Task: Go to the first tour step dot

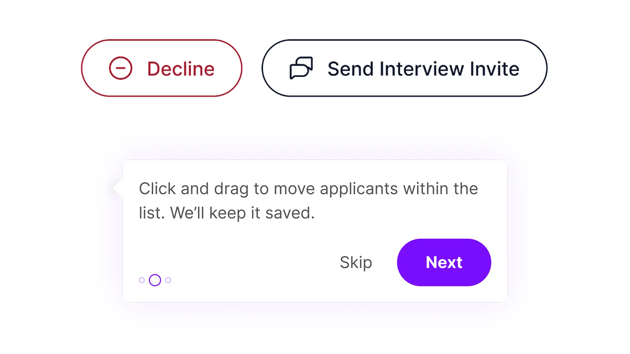Action: [142, 280]
